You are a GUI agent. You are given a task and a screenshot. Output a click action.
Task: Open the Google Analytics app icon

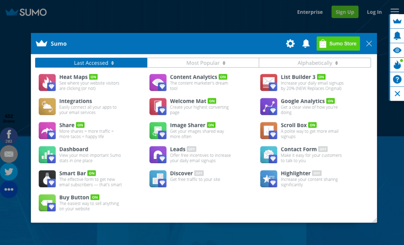[269, 107]
